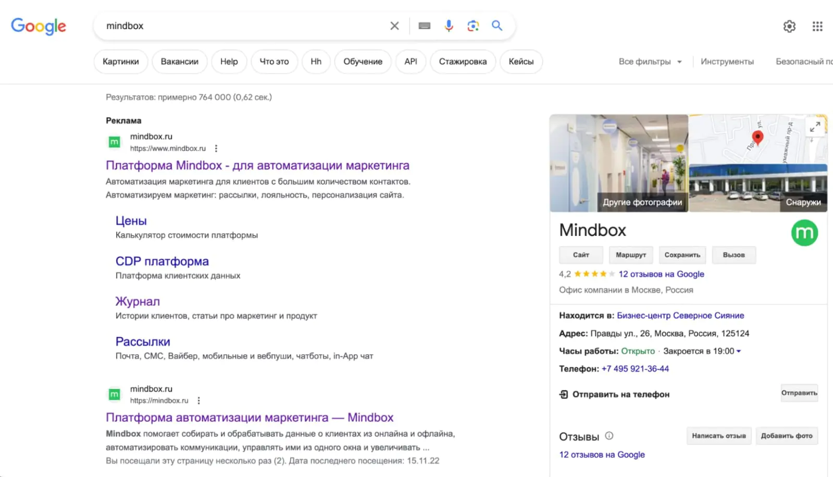Open three-dot menu next to https://mindbox.ru
Screen dimensions: 833x477
click(198, 400)
